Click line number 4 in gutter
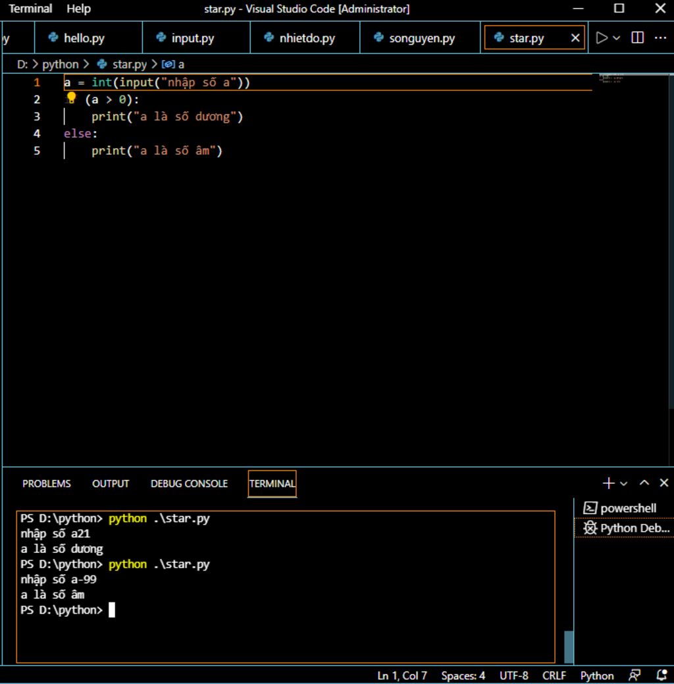Viewport: 674px width, 684px height. (37, 134)
